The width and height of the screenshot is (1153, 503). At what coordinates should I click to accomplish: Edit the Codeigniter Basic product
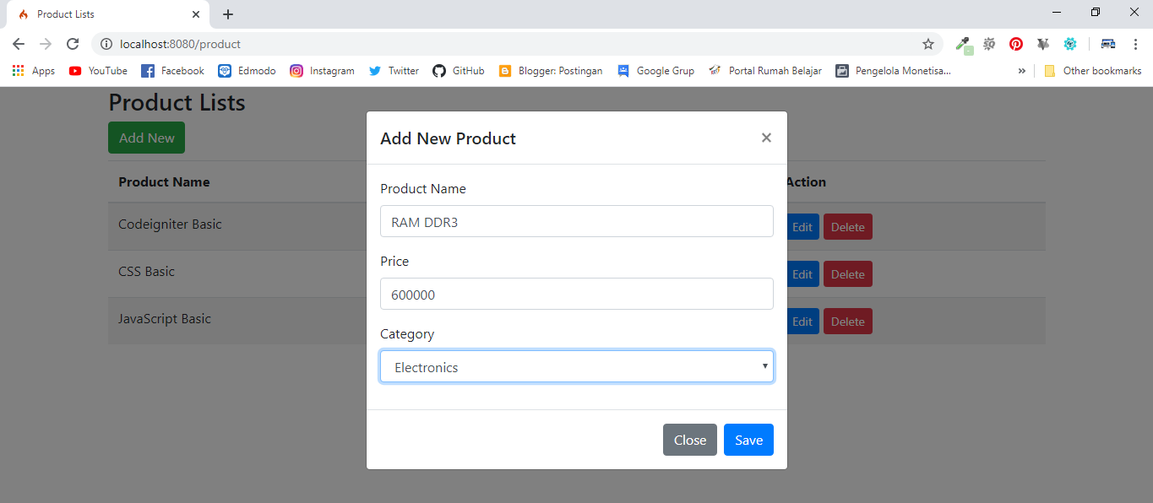(802, 226)
